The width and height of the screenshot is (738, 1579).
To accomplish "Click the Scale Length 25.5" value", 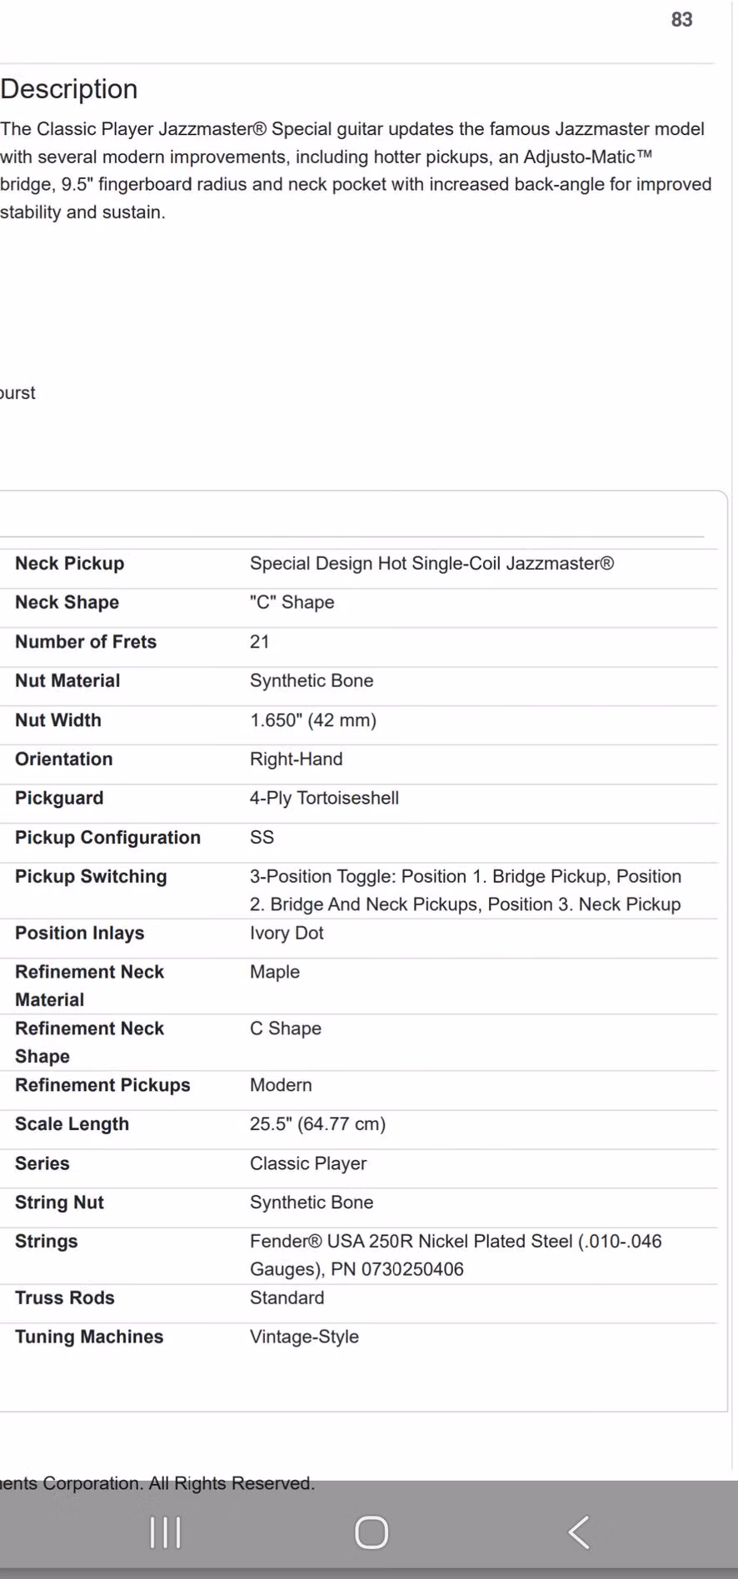I will point(317,1124).
